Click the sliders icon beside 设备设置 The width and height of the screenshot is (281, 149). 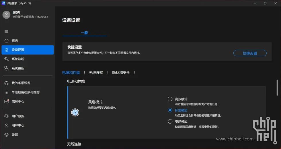6,50
